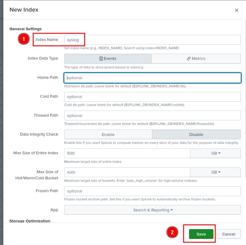246x245 pixels.
Task: Cancel the new index creation
Action: point(228,234)
